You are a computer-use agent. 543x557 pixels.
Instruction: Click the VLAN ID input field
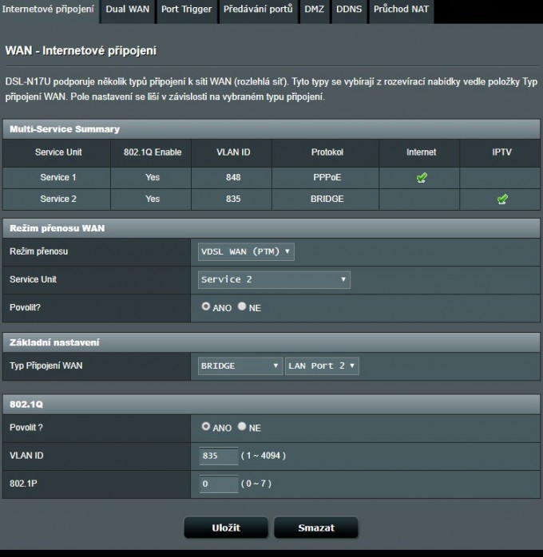tap(219, 456)
